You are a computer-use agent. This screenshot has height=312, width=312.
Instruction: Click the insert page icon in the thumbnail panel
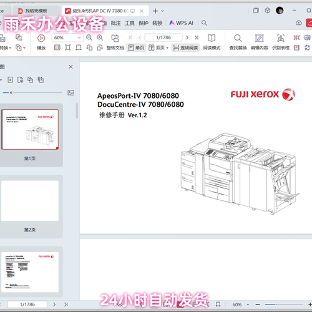(10, 80)
